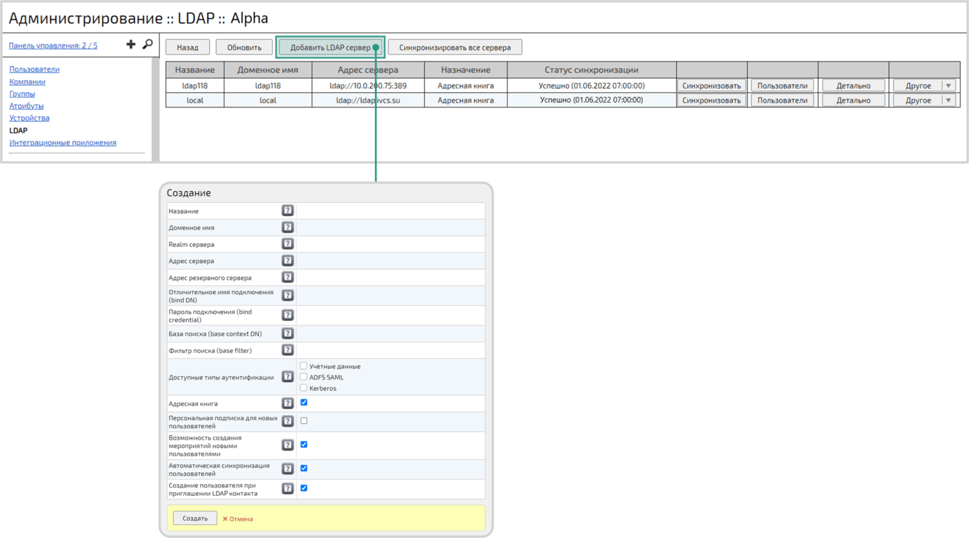Image resolution: width=969 pixels, height=538 pixels.
Task: Expand Другое dropdown for ldap118 row
Action: [949, 86]
